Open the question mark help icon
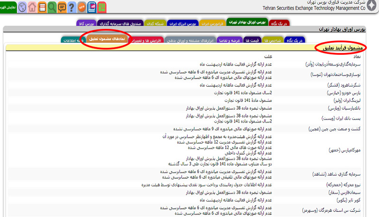This screenshot has height=217, width=379. point(72,7)
